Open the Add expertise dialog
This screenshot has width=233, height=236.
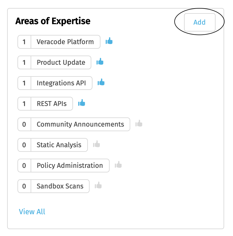(199, 22)
